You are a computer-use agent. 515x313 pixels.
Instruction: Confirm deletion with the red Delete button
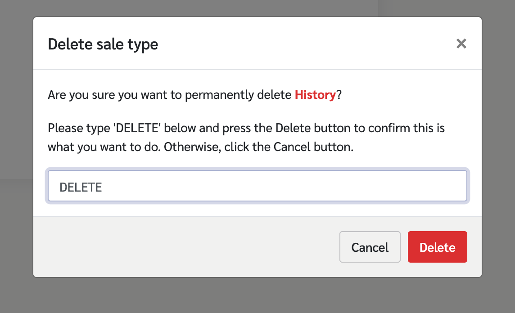point(437,247)
